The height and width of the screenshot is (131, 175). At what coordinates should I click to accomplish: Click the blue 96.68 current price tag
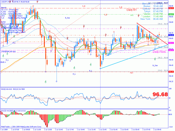[x=171, y=35]
